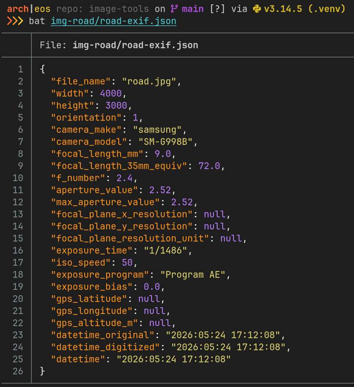354x387 pixels.
Task: Click the "exposure_bias" key
Action: click(92, 287)
